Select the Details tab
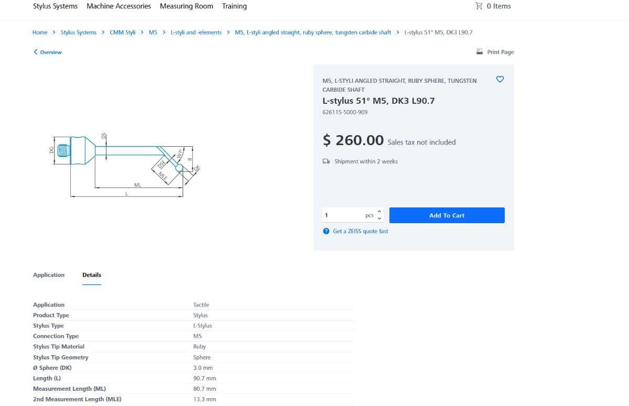629x406 pixels. 92,275
